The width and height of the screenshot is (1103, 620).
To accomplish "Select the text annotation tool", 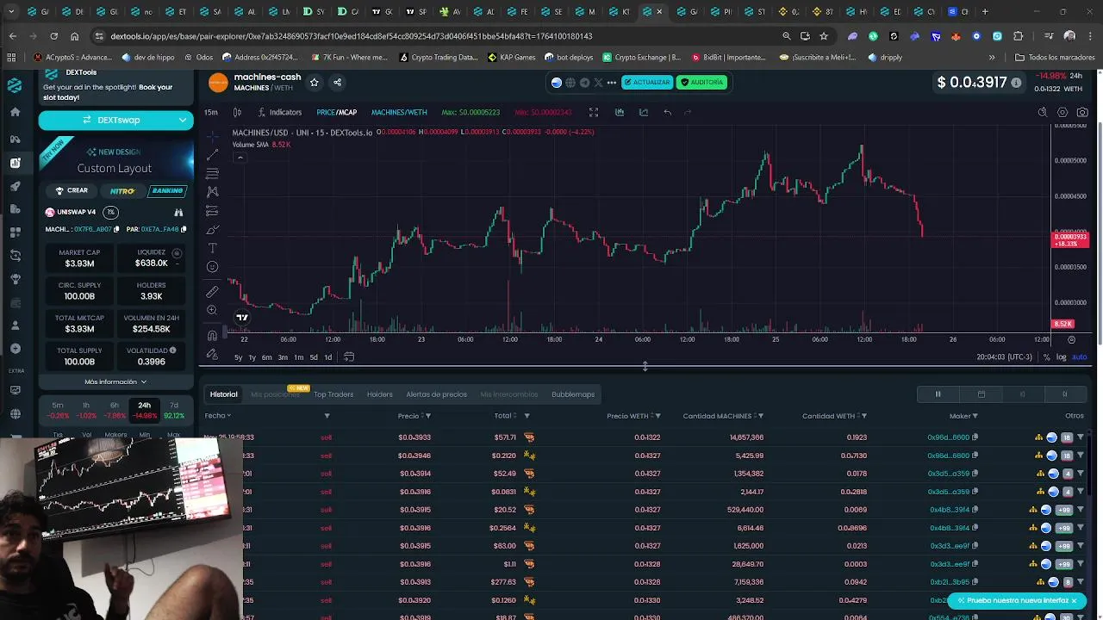I will tap(212, 248).
